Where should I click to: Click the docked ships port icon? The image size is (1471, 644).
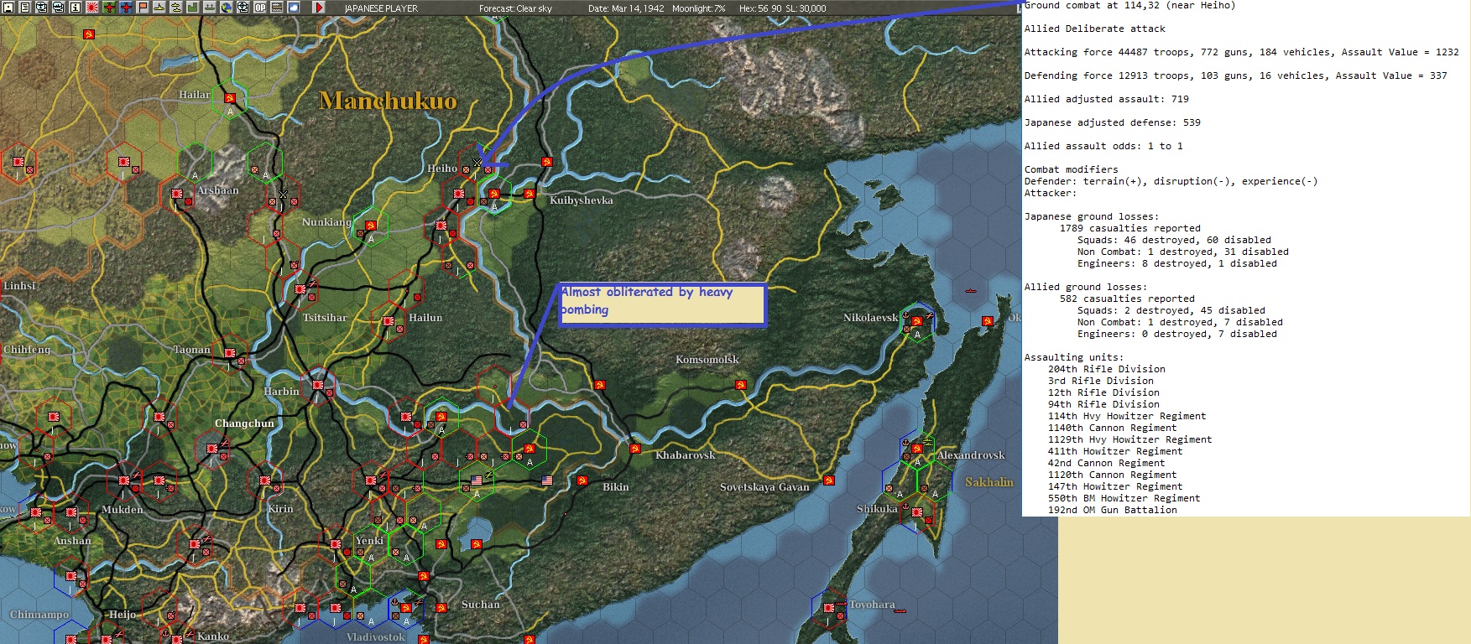point(209,8)
